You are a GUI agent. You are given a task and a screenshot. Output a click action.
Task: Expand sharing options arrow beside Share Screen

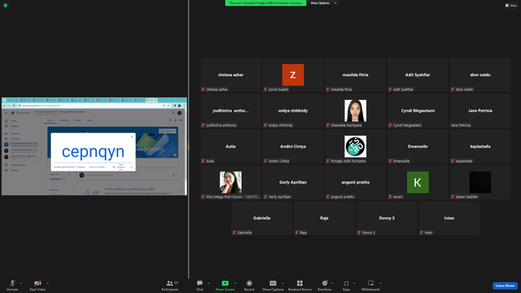point(235,283)
